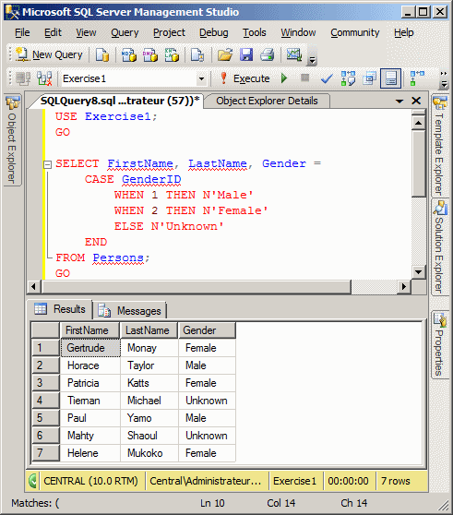Click the LastName column header
The width and height of the screenshot is (453, 515).
tap(149, 330)
